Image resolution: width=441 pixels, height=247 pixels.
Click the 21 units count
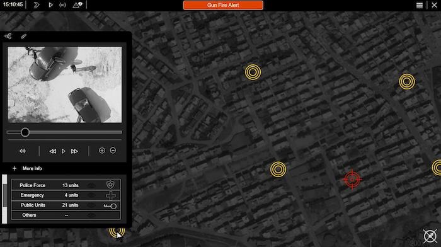(70, 205)
